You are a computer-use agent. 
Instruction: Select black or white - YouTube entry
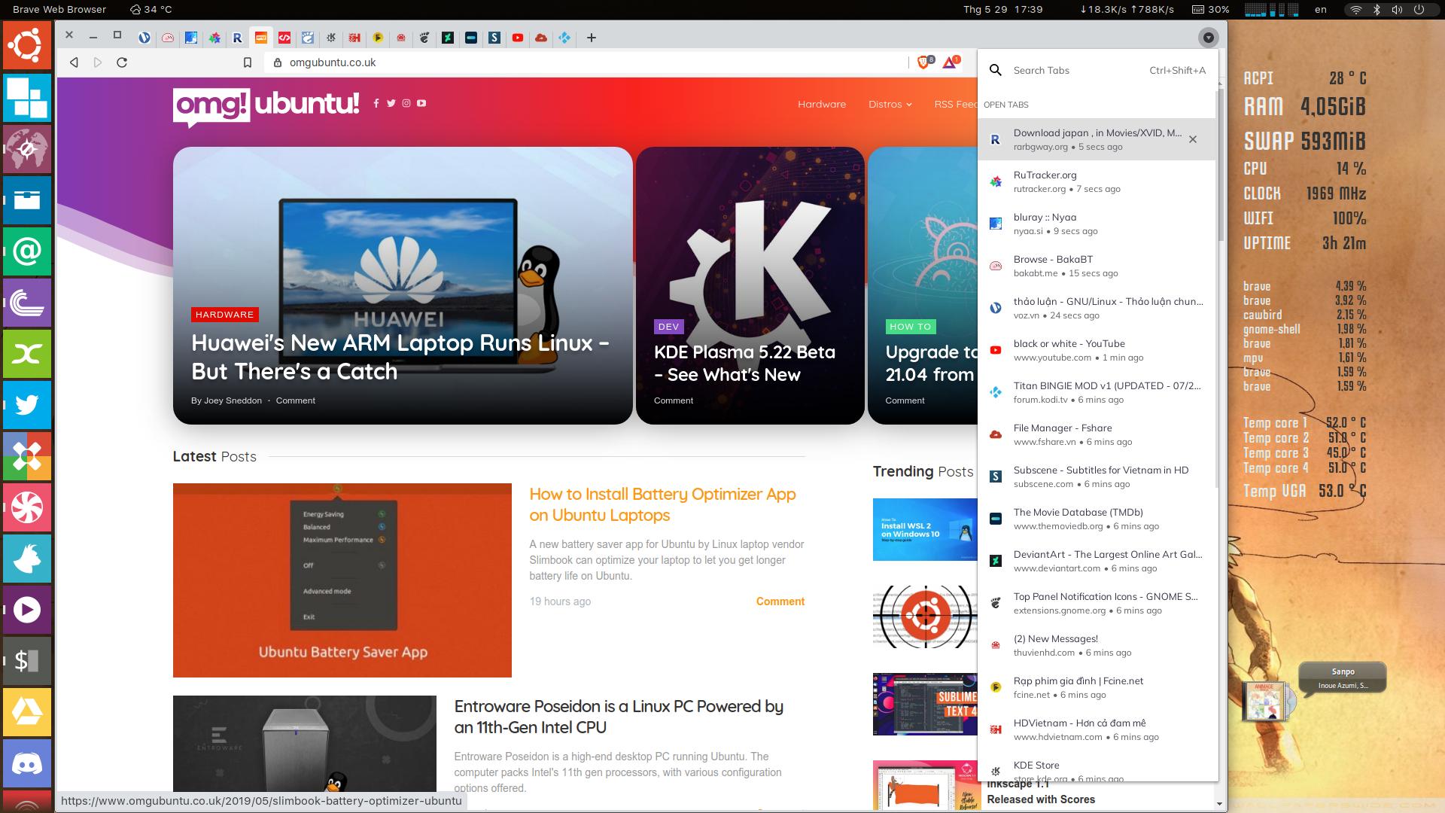tap(1097, 350)
